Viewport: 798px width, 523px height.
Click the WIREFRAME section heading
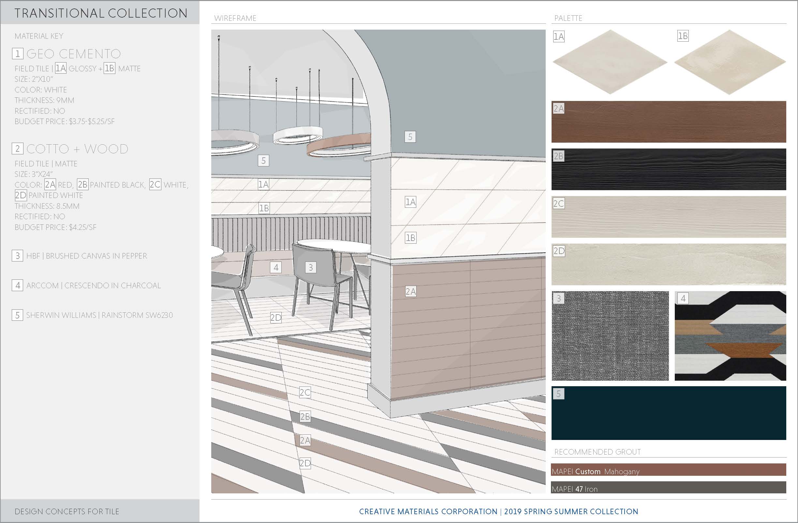(x=235, y=18)
